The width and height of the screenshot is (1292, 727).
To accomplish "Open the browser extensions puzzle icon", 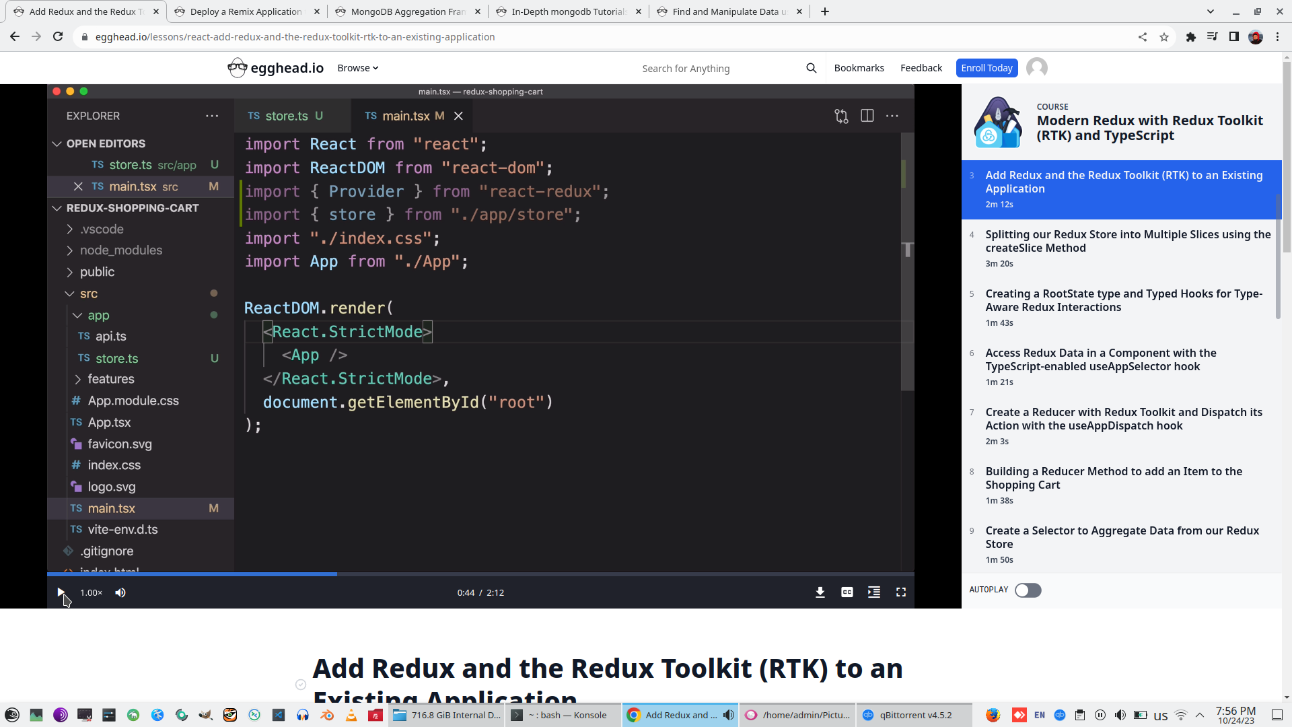I will coord(1191,37).
